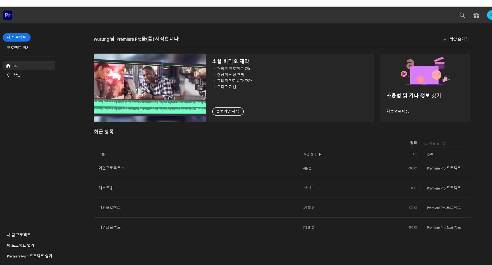Click the lightbulb 학습 icon

[8, 75]
